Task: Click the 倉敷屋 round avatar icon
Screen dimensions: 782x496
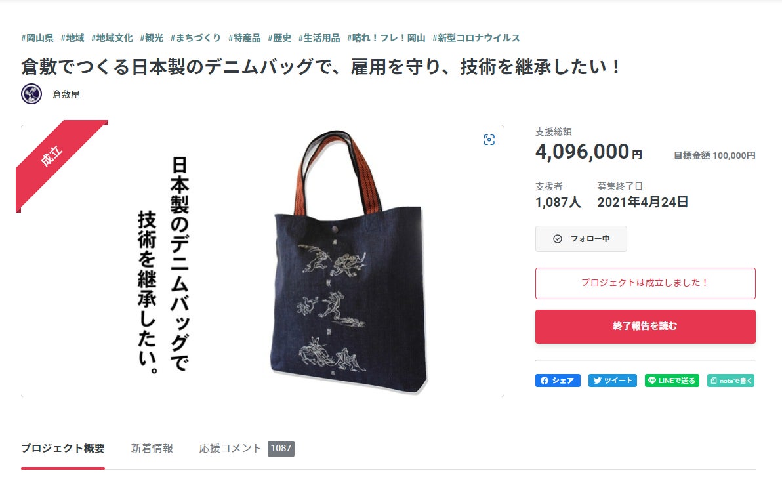Action: (31, 94)
